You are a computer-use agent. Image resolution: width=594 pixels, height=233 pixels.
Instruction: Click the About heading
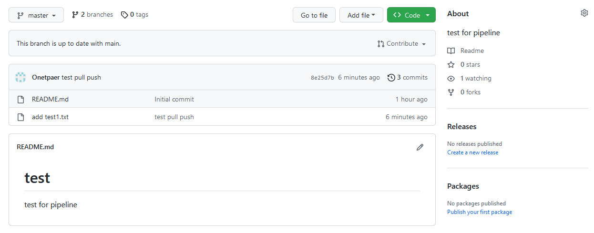pyautogui.click(x=458, y=13)
